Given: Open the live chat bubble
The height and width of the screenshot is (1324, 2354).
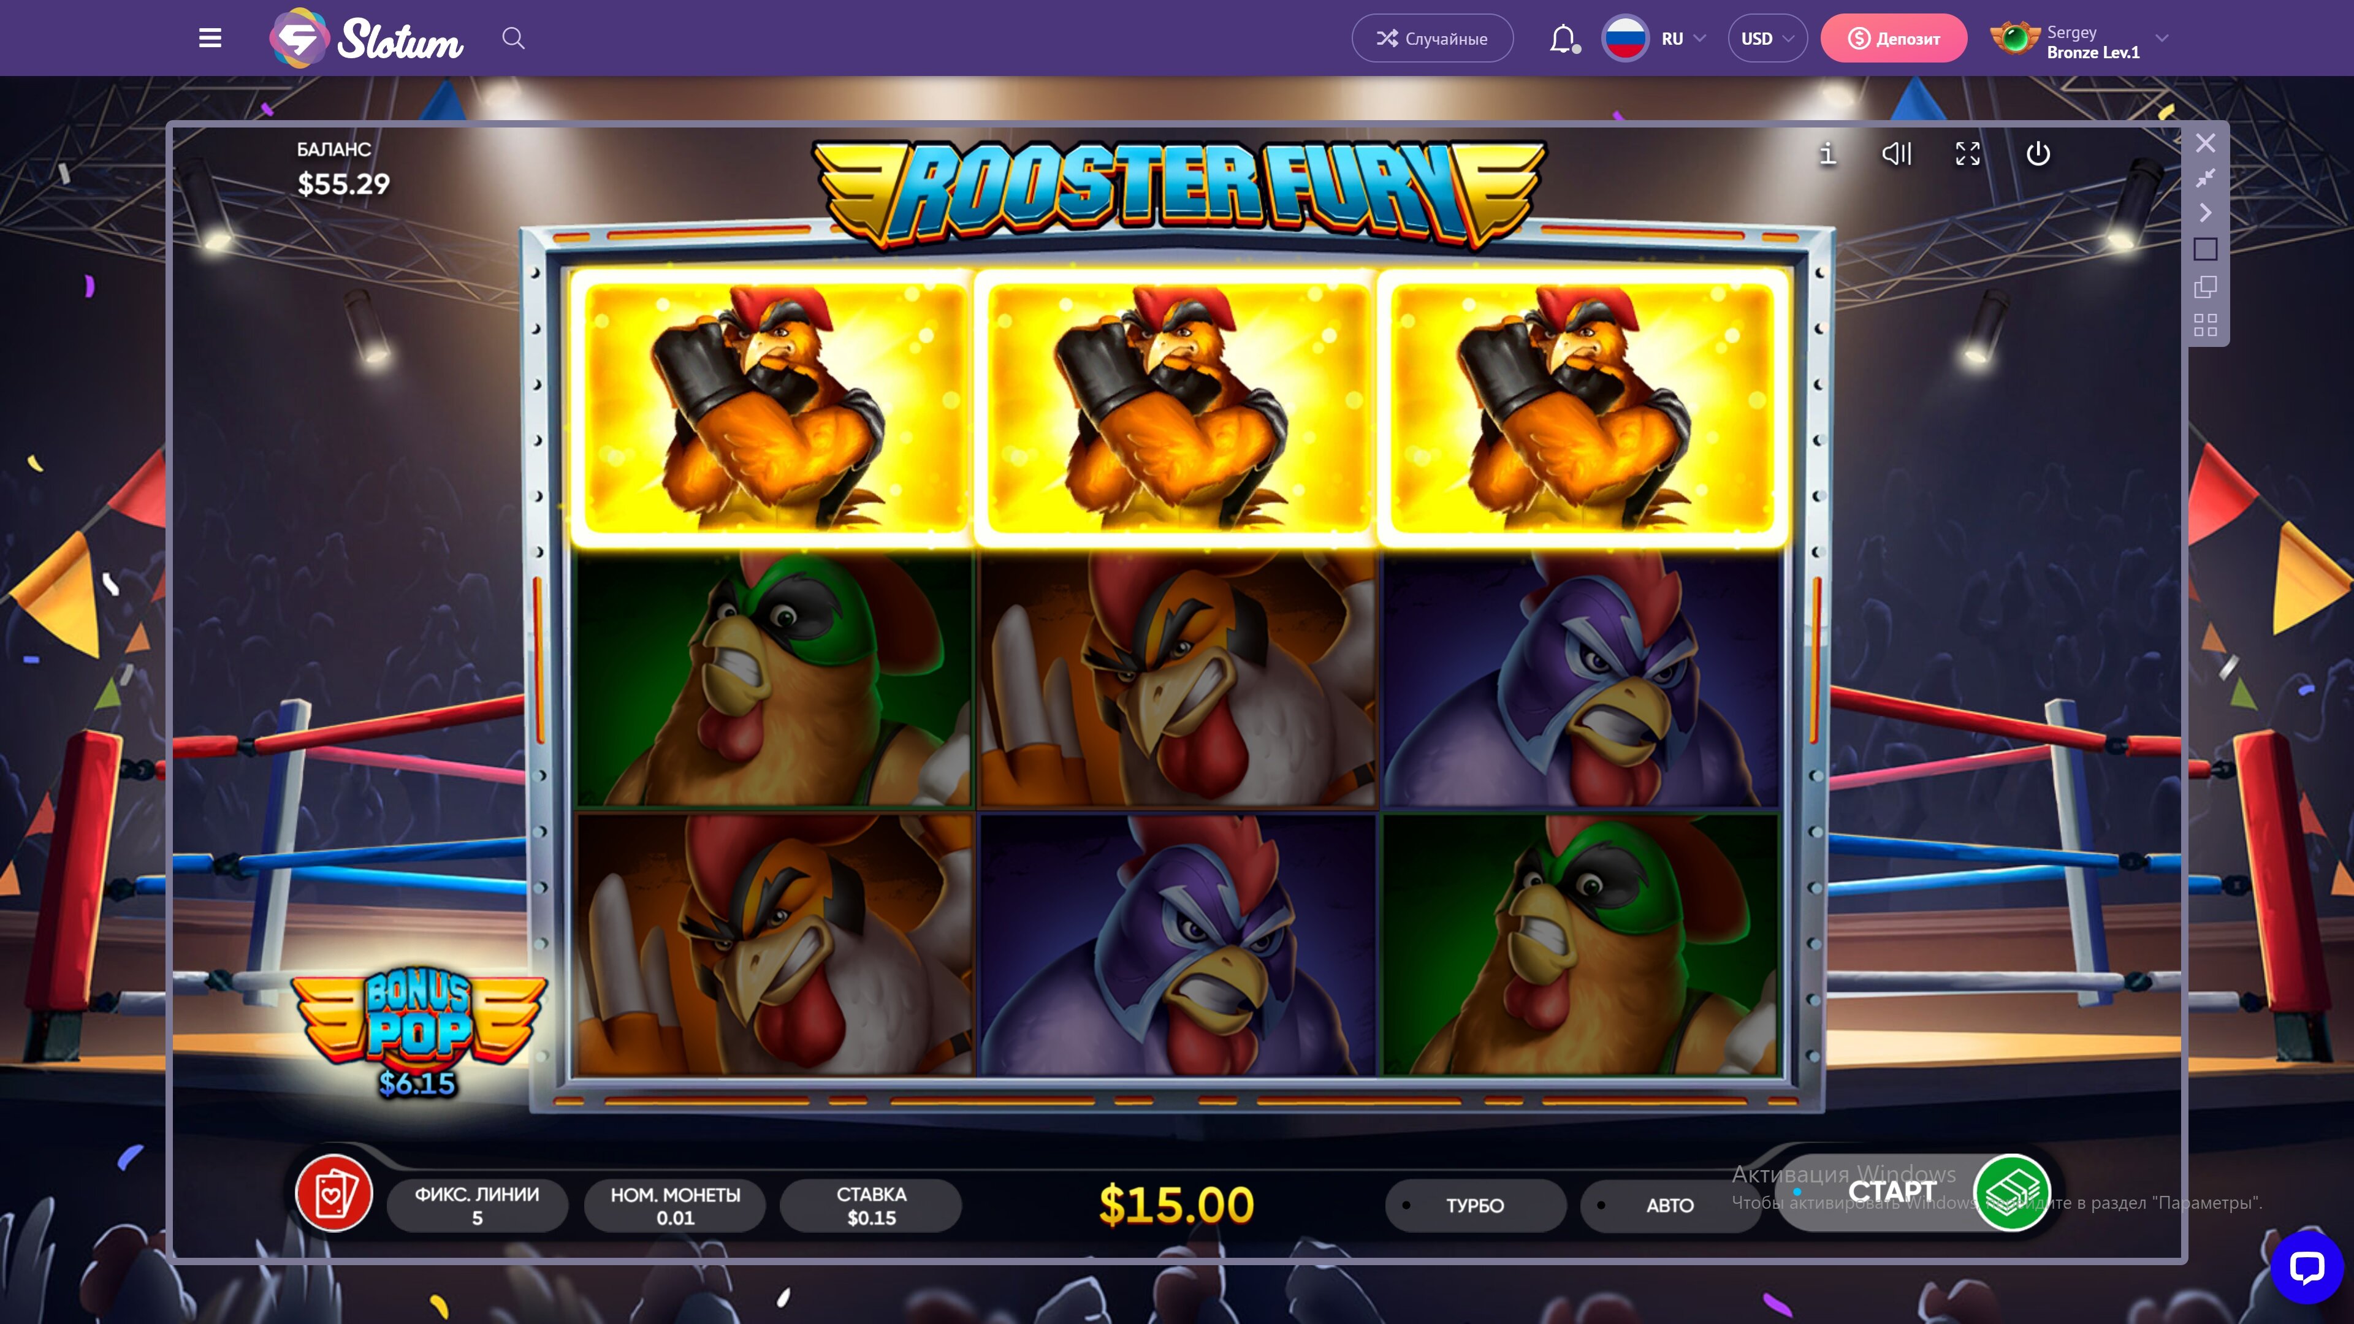Looking at the screenshot, I should [2306, 1268].
